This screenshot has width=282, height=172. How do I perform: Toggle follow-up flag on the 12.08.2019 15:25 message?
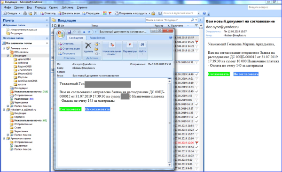point(197,42)
